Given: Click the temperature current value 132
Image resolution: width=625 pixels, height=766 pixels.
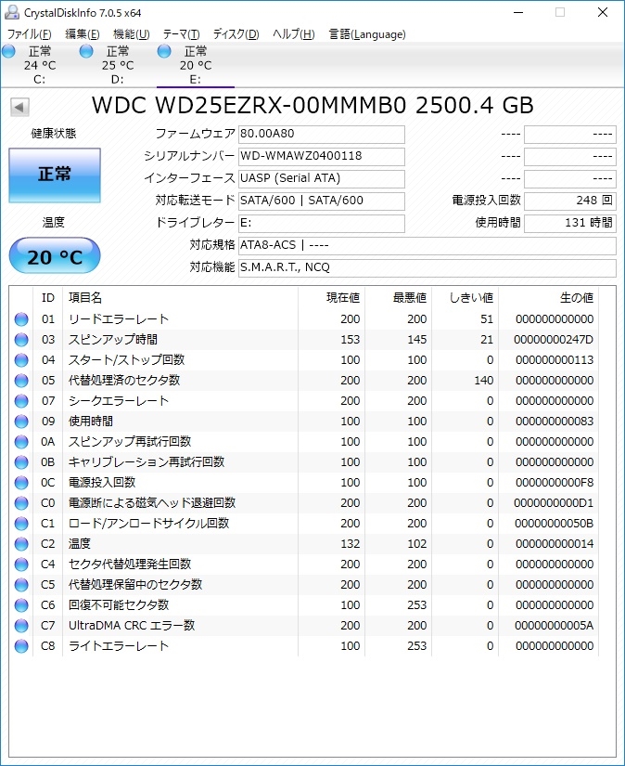Looking at the screenshot, I should point(351,544).
